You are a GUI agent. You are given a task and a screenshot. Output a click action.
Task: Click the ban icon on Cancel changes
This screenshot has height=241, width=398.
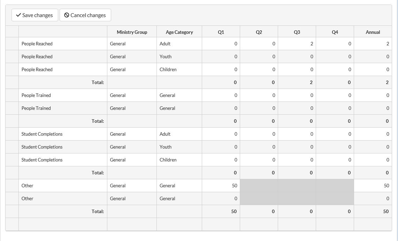[67, 15]
